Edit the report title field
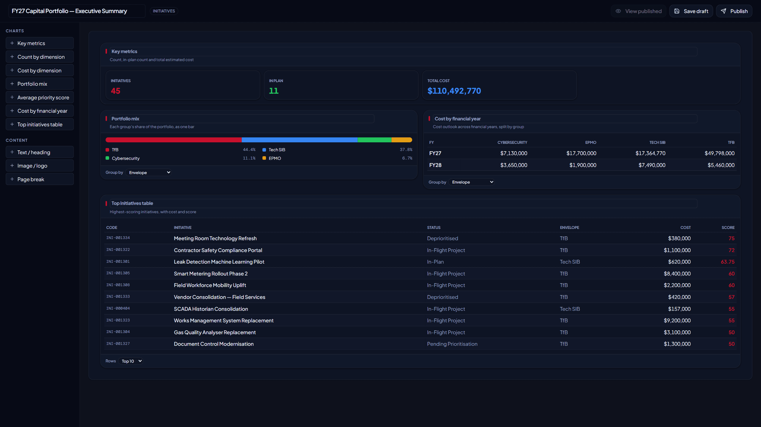 pos(77,11)
